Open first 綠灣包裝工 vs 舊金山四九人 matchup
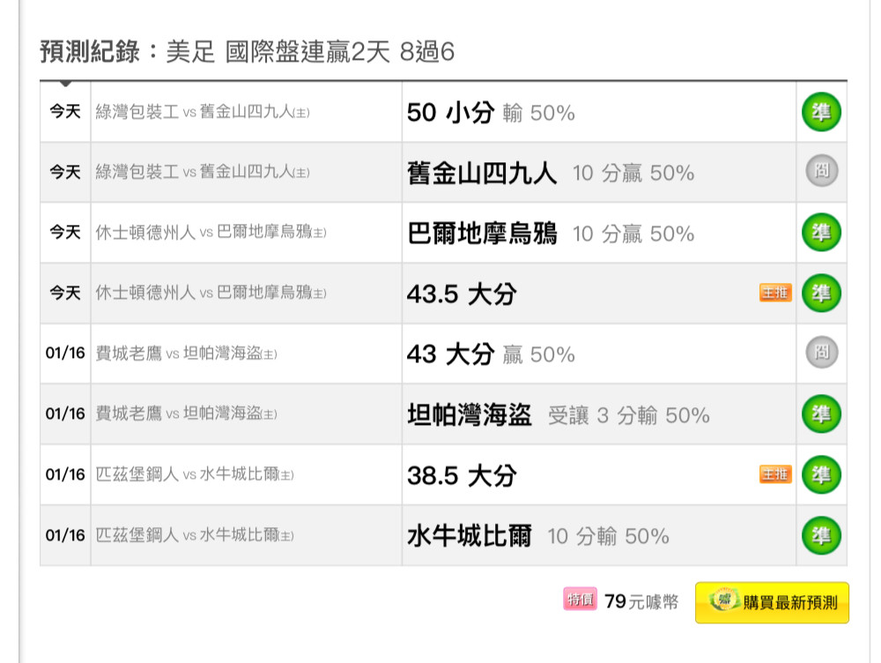Screen dimensions: 881x663 pyautogui.click(x=203, y=112)
